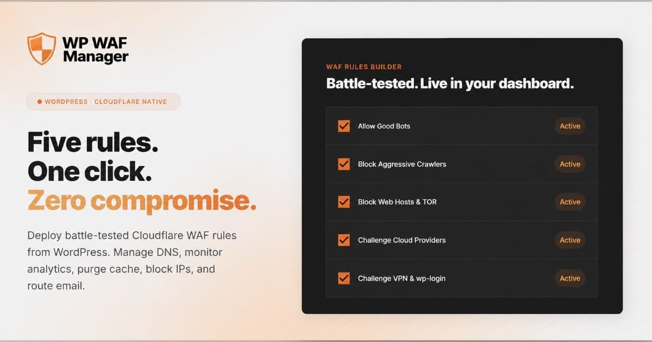Click the WAF Rules Builder heading label
This screenshot has width=652, height=342.
(x=364, y=67)
